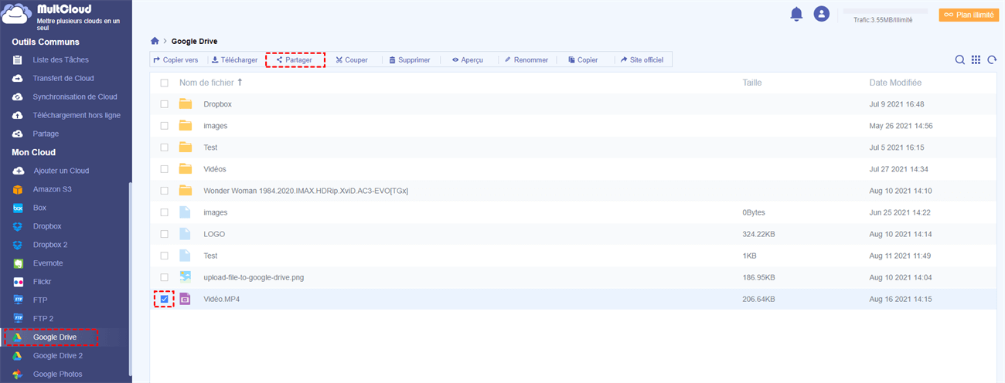Open Partage in sidebar
The height and width of the screenshot is (383, 1005).
click(46, 134)
